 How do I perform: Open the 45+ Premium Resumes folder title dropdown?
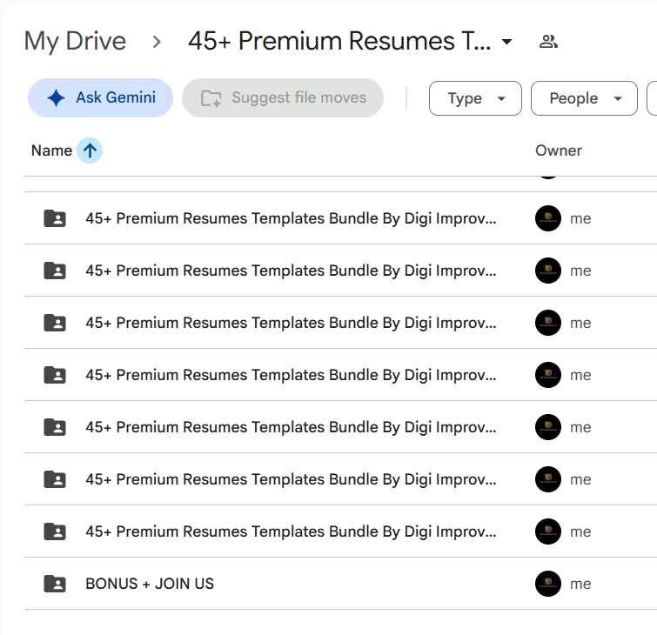pos(507,42)
